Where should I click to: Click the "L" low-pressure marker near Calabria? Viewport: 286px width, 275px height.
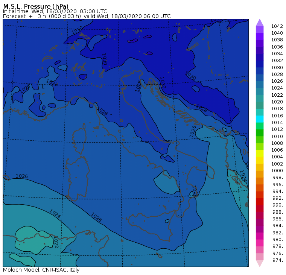[166, 185]
